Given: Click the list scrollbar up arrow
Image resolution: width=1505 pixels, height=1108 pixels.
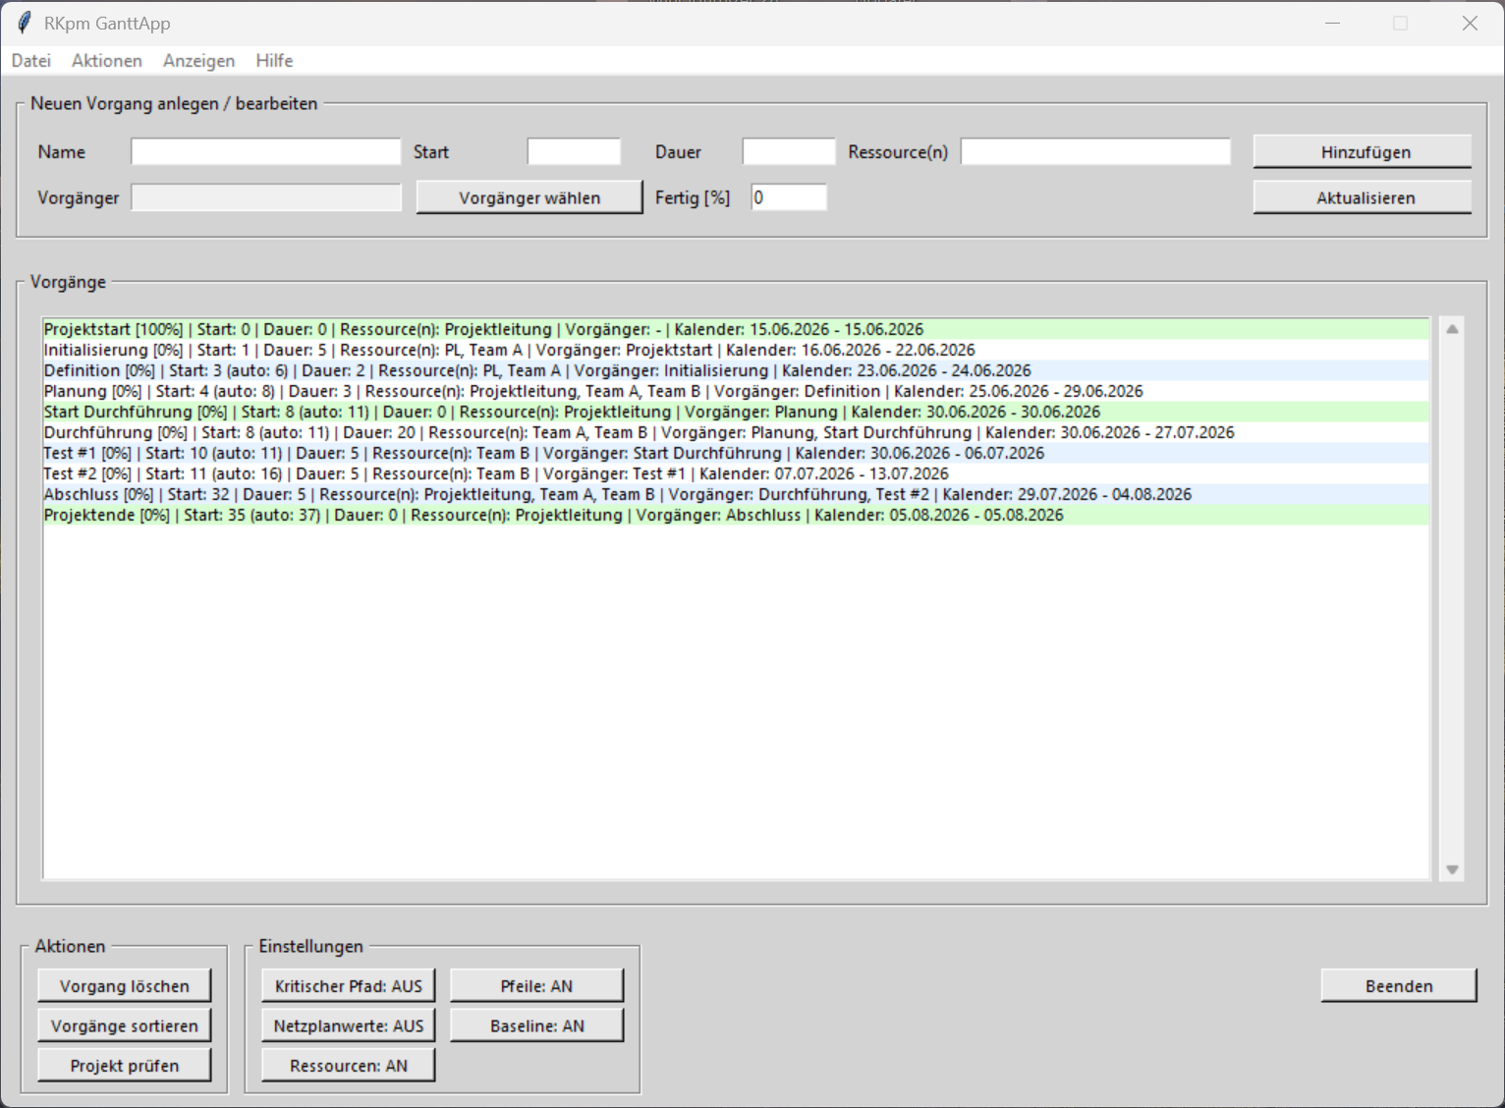Looking at the screenshot, I should coord(1452,329).
